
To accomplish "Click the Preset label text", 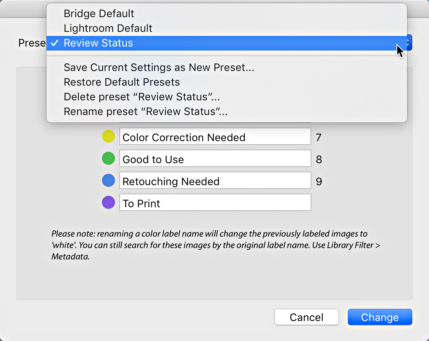I will point(32,43).
